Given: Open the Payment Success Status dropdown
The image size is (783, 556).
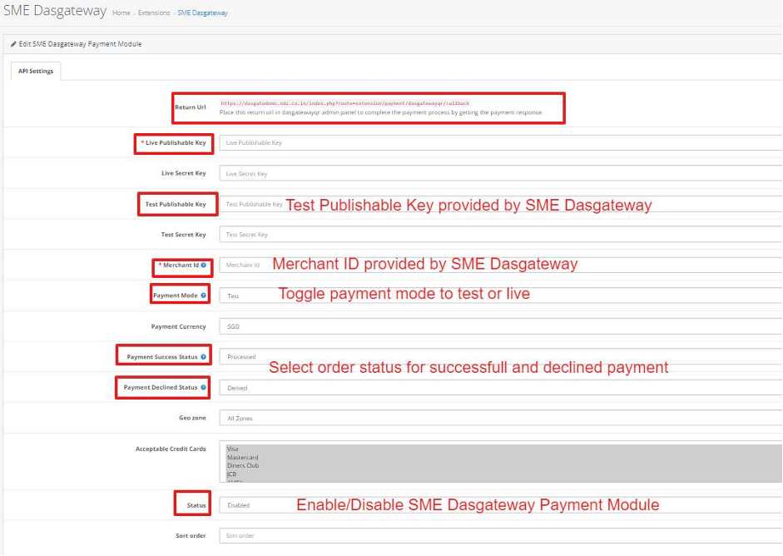Looking at the screenshot, I should point(501,357).
